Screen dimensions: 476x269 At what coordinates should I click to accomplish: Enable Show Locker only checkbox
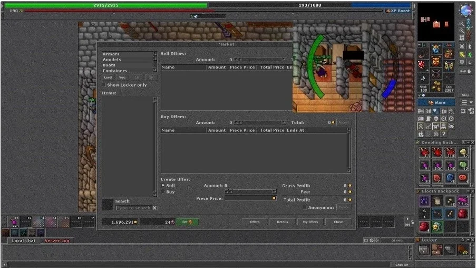click(x=104, y=85)
